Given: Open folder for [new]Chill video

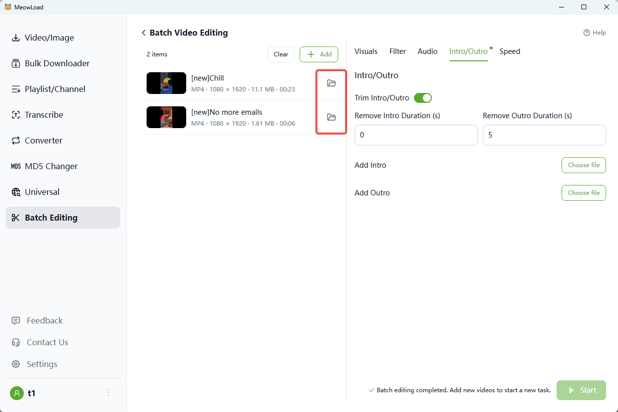Looking at the screenshot, I should click(331, 83).
